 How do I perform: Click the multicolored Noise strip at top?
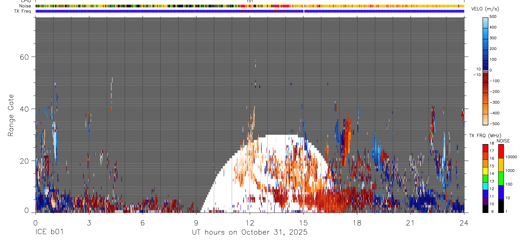click(x=250, y=6)
